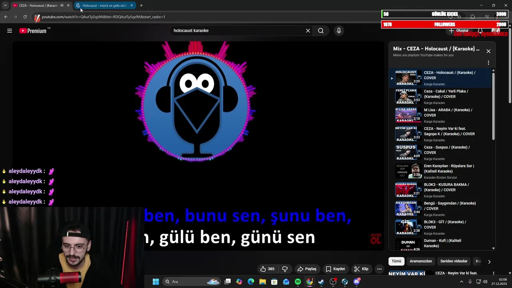Click the Chrome icon on the taskbar

click(310, 282)
